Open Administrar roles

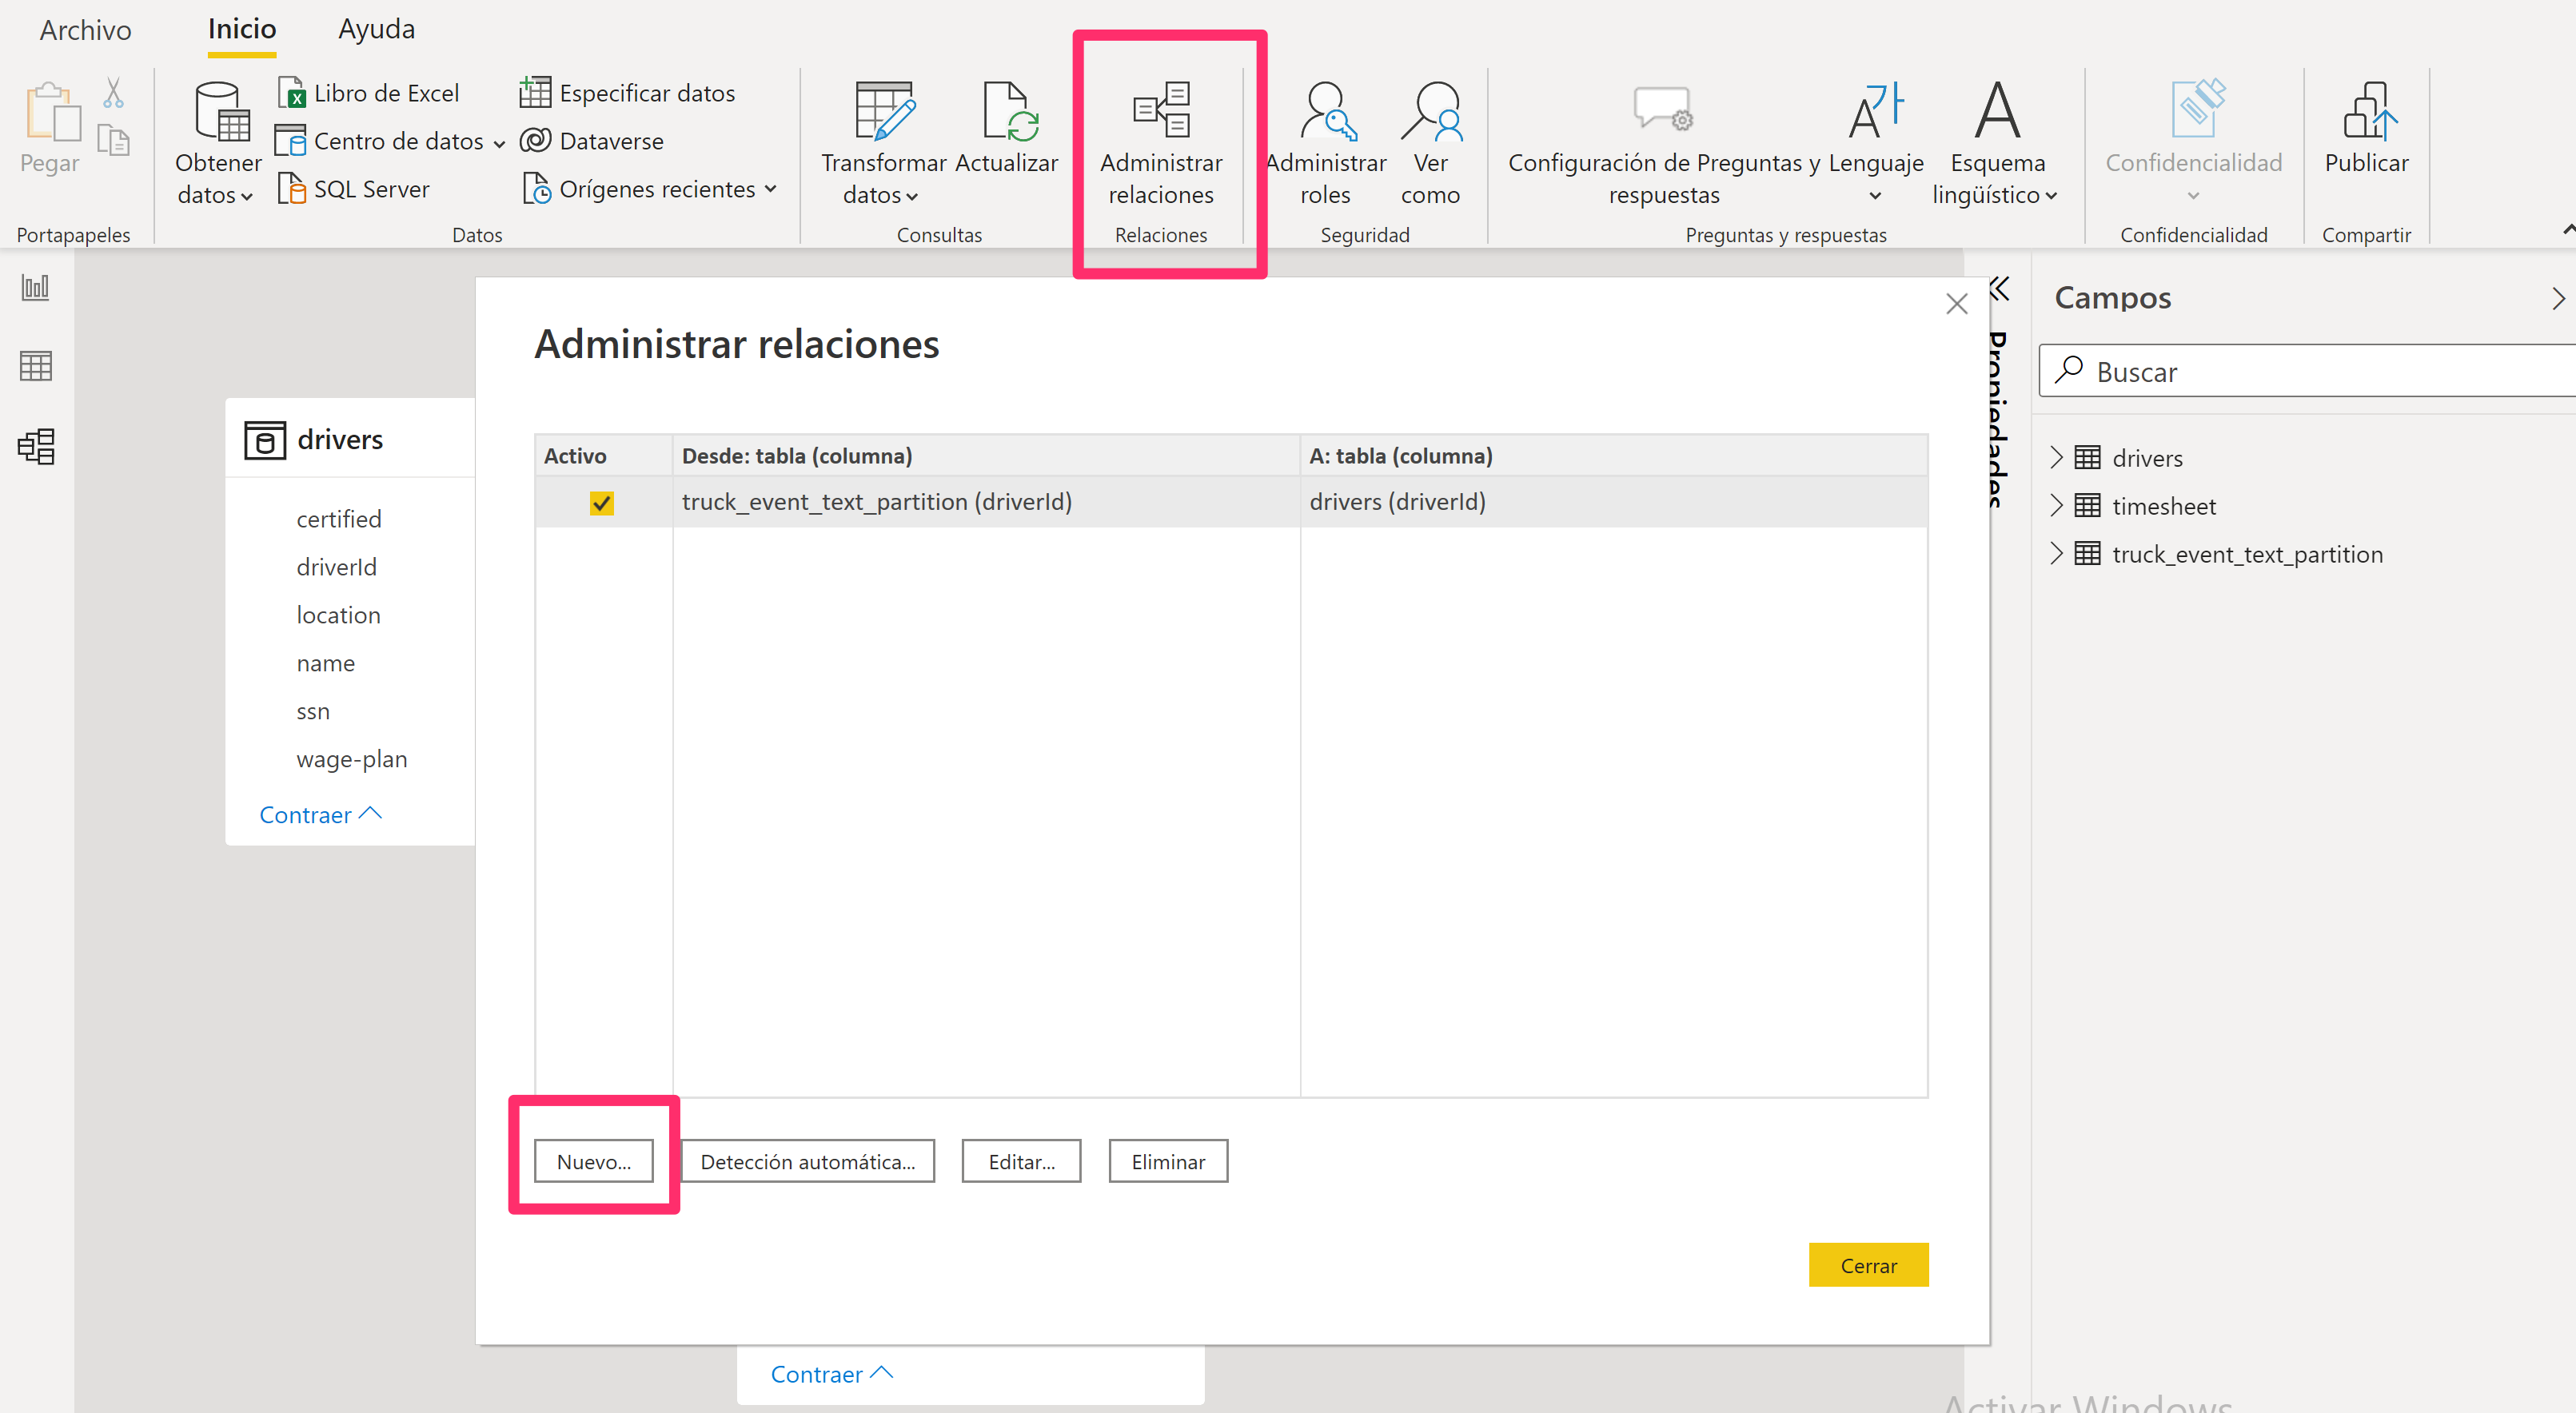(x=1325, y=142)
